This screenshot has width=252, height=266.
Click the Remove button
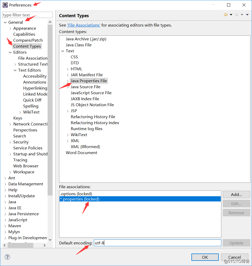tap(236, 213)
